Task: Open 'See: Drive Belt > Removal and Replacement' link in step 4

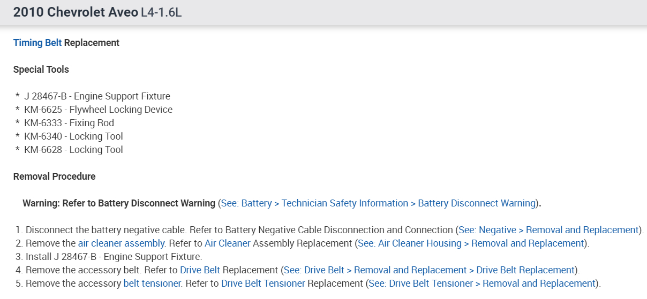Action: coord(428,270)
